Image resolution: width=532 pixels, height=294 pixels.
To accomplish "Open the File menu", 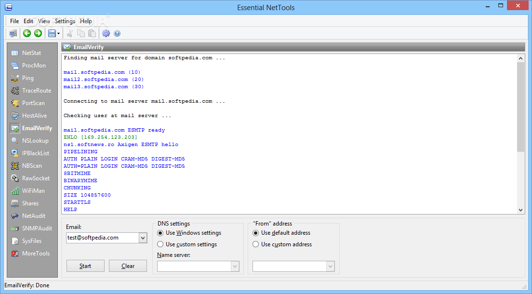I will [x=14, y=21].
